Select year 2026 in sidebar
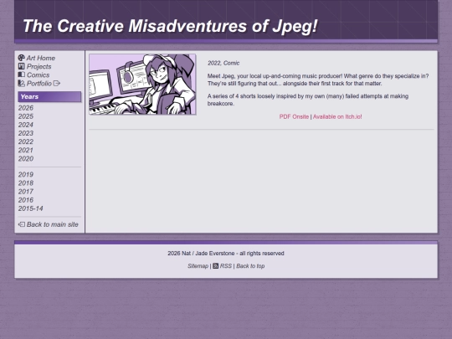 26,108
